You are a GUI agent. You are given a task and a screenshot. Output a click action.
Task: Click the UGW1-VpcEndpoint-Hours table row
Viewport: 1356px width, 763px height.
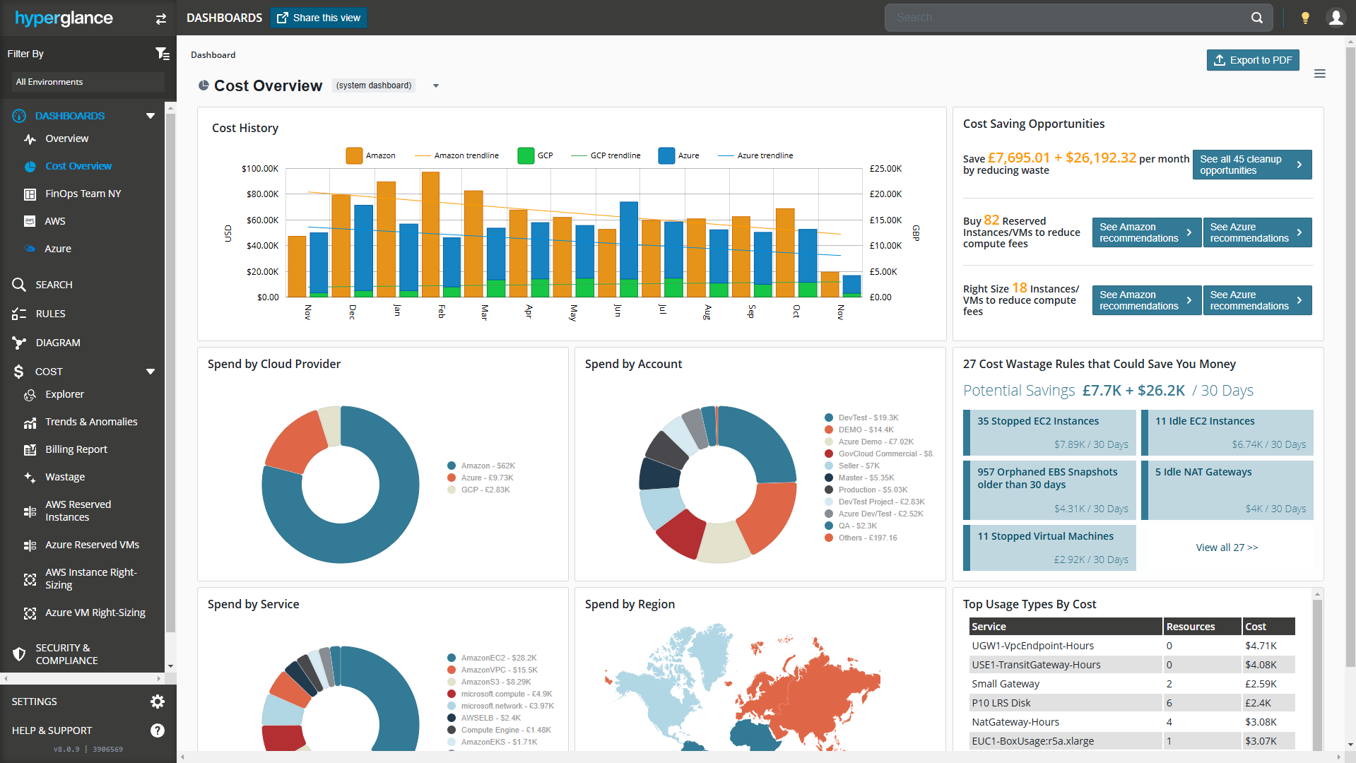point(1132,646)
